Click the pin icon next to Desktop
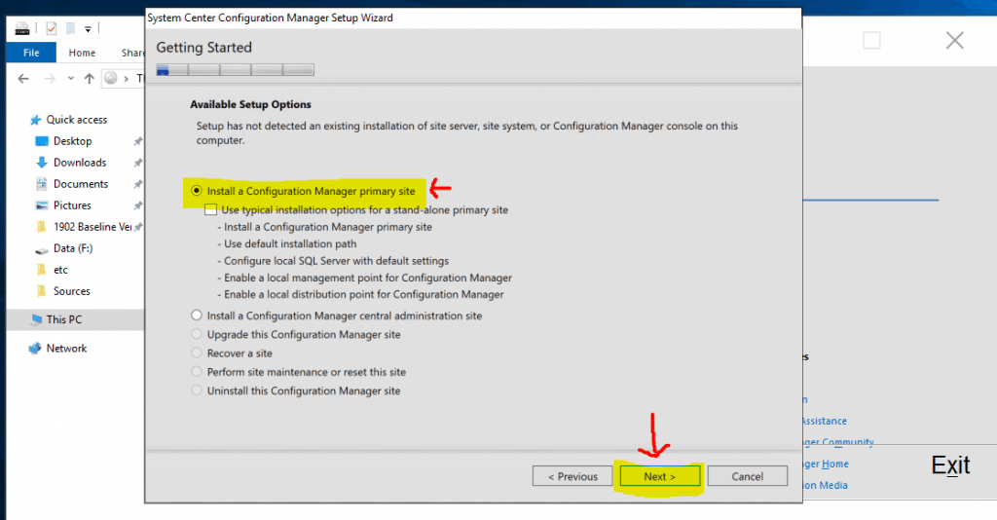This screenshot has width=997, height=520. click(138, 141)
